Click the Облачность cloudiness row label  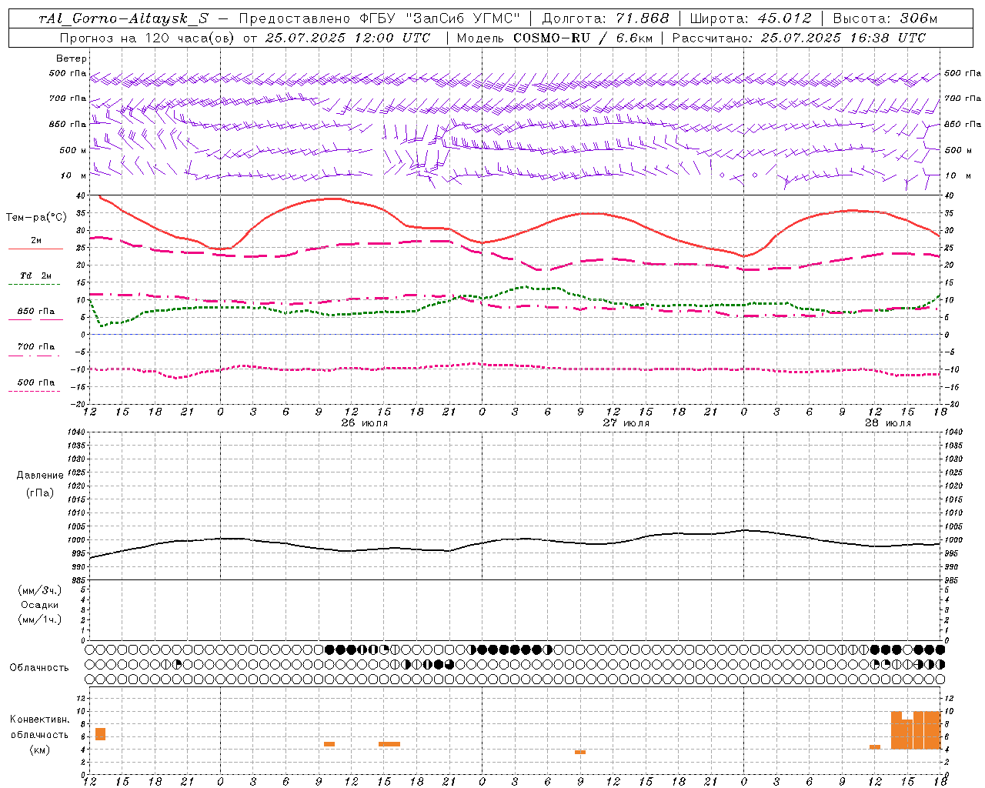pos(39,667)
